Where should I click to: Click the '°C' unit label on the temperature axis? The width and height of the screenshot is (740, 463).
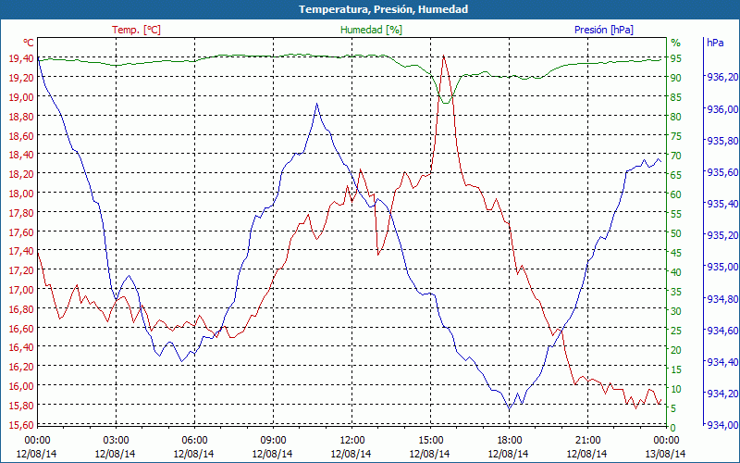[x=29, y=43]
